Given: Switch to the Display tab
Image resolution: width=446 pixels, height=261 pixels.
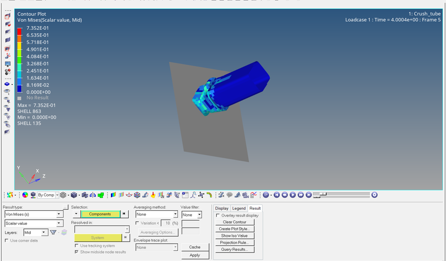Looking at the screenshot, I should coord(221,208).
